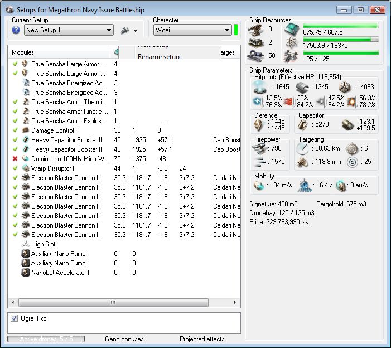Screen dimensions: 391x348
Task: Click the blue help question mark icon
Action: (16, 30)
